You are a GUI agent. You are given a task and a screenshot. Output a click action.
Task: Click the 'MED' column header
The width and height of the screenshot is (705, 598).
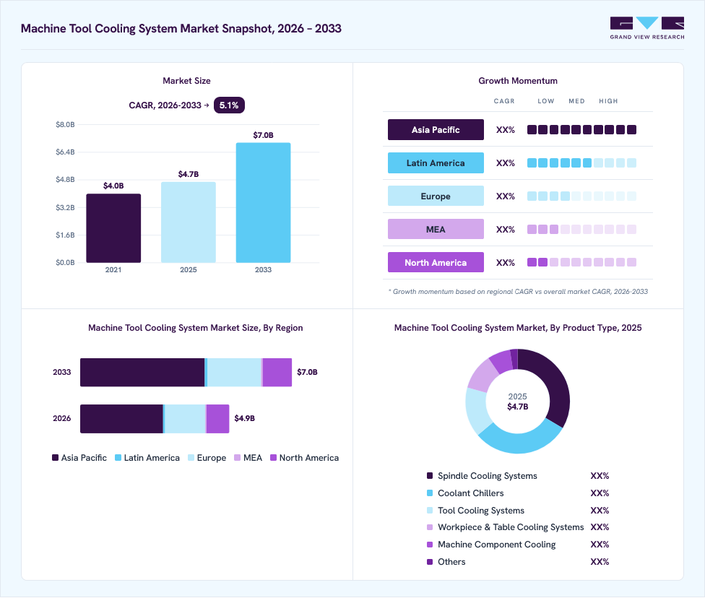coord(577,101)
